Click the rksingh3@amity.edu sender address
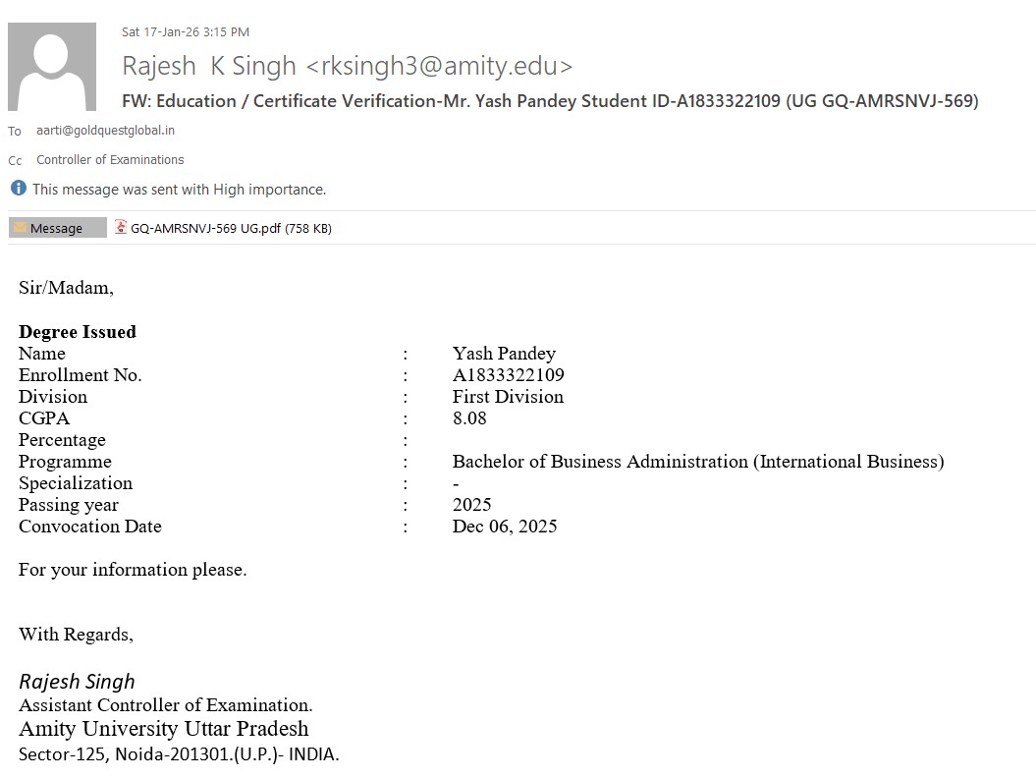Screen dimensions: 1036x778 point(439,66)
